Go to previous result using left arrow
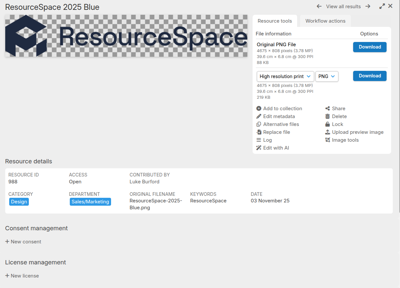The height and width of the screenshot is (288, 400). click(x=319, y=6)
